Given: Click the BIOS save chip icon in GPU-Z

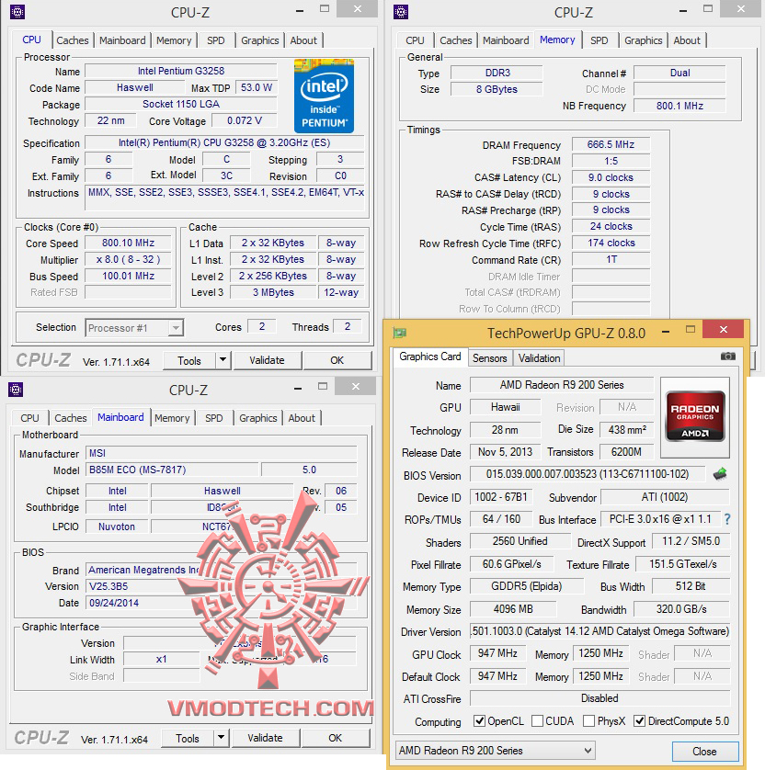Looking at the screenshot, I should pos(720,474).
